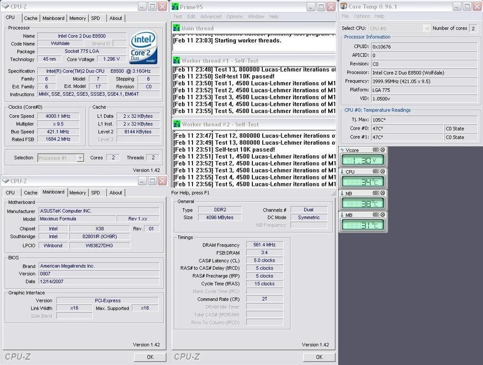This screenshot has height=365, width=483.
Task: Close the NB temperature widget
Action: [382, 193]
